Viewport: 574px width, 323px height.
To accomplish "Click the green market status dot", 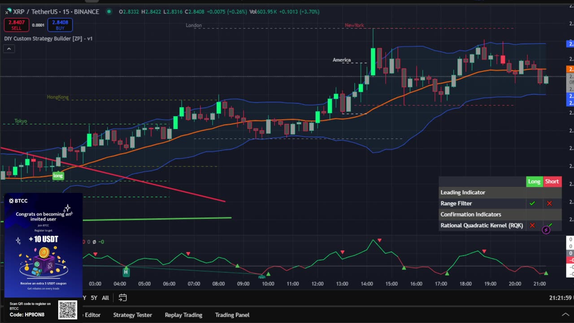I will tap(109, 12).
